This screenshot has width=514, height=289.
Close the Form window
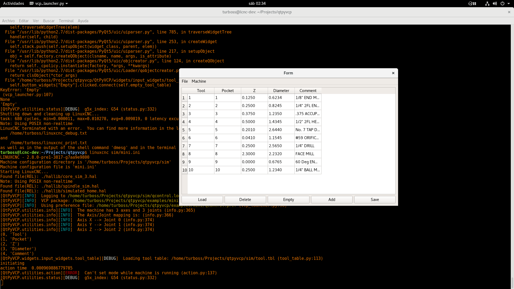pyautogui.click(x=393, y=73)
